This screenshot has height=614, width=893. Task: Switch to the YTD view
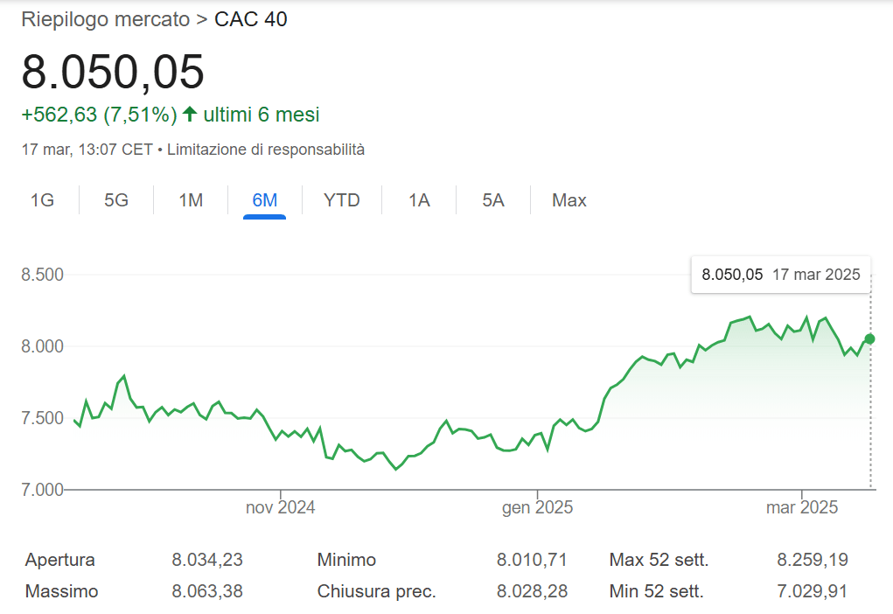pos(341,200)
